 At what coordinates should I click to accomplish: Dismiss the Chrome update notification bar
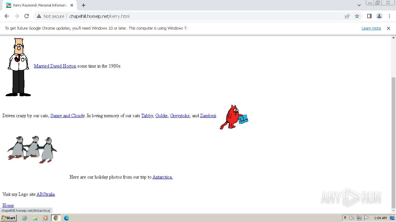[389, 28]
